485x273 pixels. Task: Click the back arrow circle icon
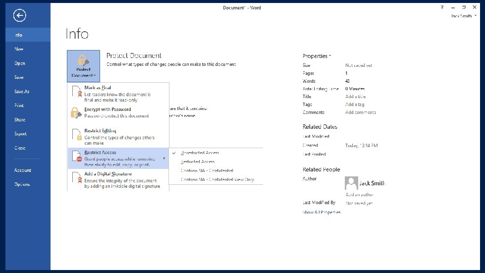coord(19,15)
